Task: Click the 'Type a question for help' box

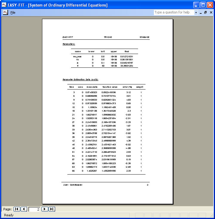Action: click(174, 13)
